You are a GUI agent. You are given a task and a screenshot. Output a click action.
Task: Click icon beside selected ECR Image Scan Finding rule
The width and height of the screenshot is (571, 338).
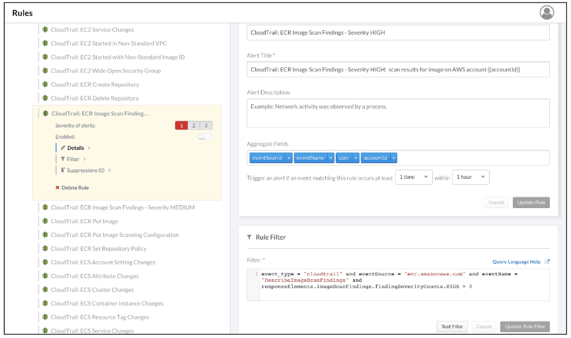(x=46, y=114)
